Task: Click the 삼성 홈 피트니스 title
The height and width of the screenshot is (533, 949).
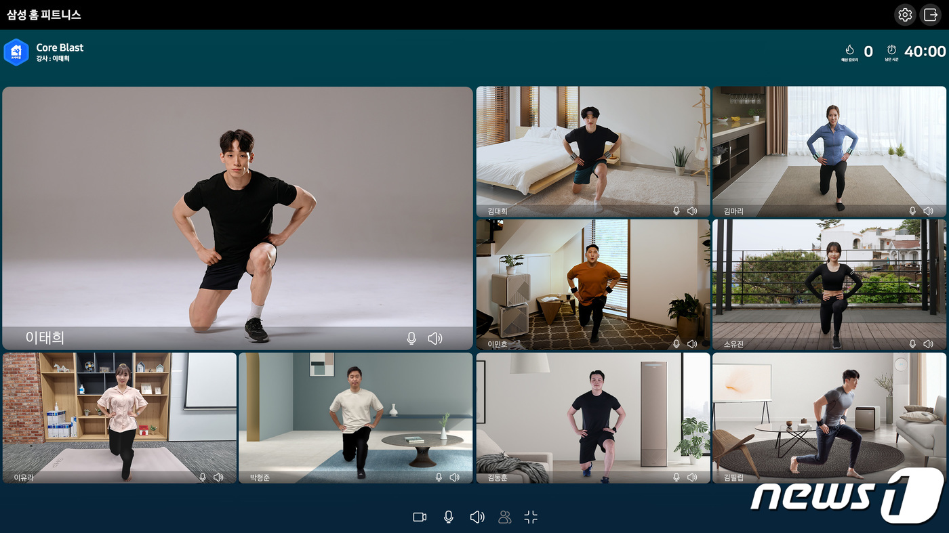Action: coord(43,14)
